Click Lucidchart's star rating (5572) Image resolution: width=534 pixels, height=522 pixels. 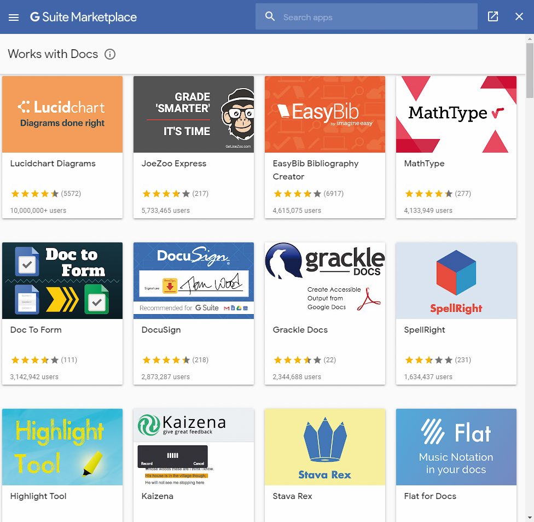click(x=46, y=194)
